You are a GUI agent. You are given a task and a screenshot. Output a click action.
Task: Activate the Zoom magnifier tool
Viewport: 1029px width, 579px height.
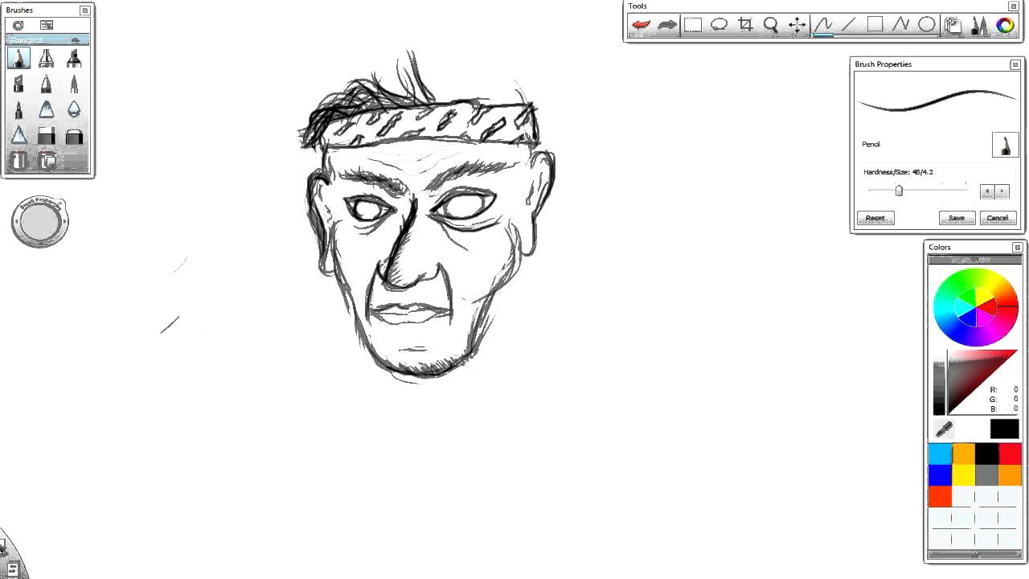pos(771,25)
